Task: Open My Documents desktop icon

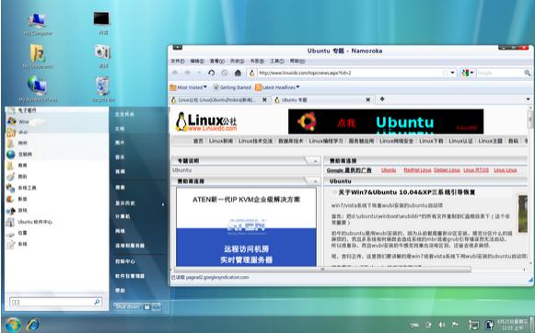Action: coord(38,57)
